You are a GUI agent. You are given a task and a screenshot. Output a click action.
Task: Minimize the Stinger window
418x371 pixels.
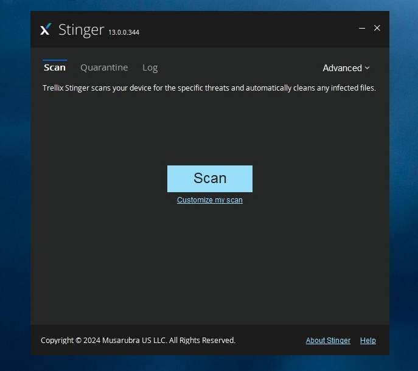point(362,28)
